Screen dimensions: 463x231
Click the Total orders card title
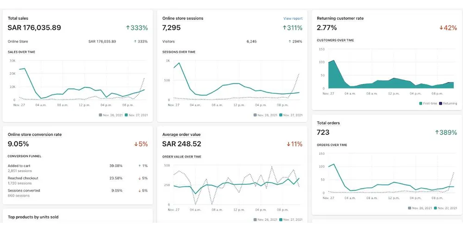(328, 123)
